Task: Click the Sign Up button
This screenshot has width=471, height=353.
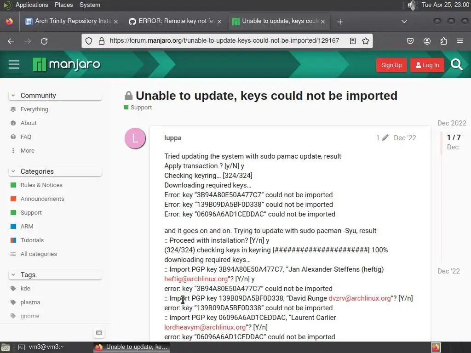Action: tap(391, 65)
